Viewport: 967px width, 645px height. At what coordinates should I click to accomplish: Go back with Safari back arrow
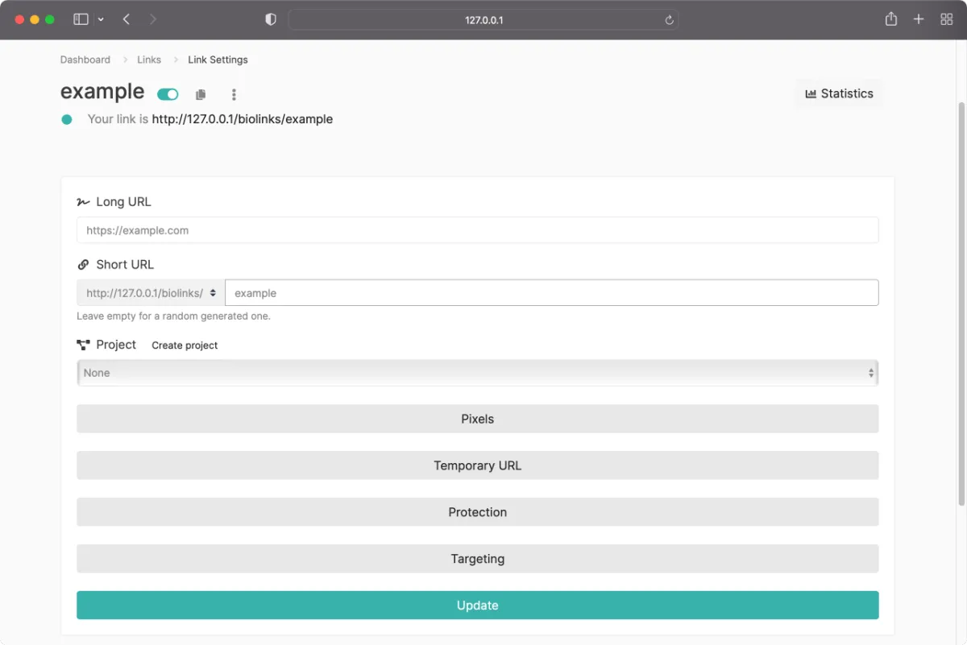click(x=127, y=19)
